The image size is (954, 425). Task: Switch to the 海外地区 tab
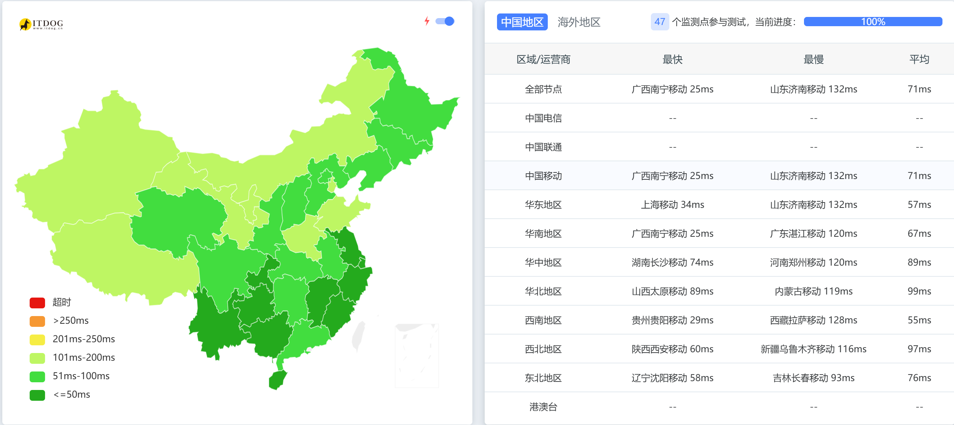pyautogui.click(x=579, y=22)
